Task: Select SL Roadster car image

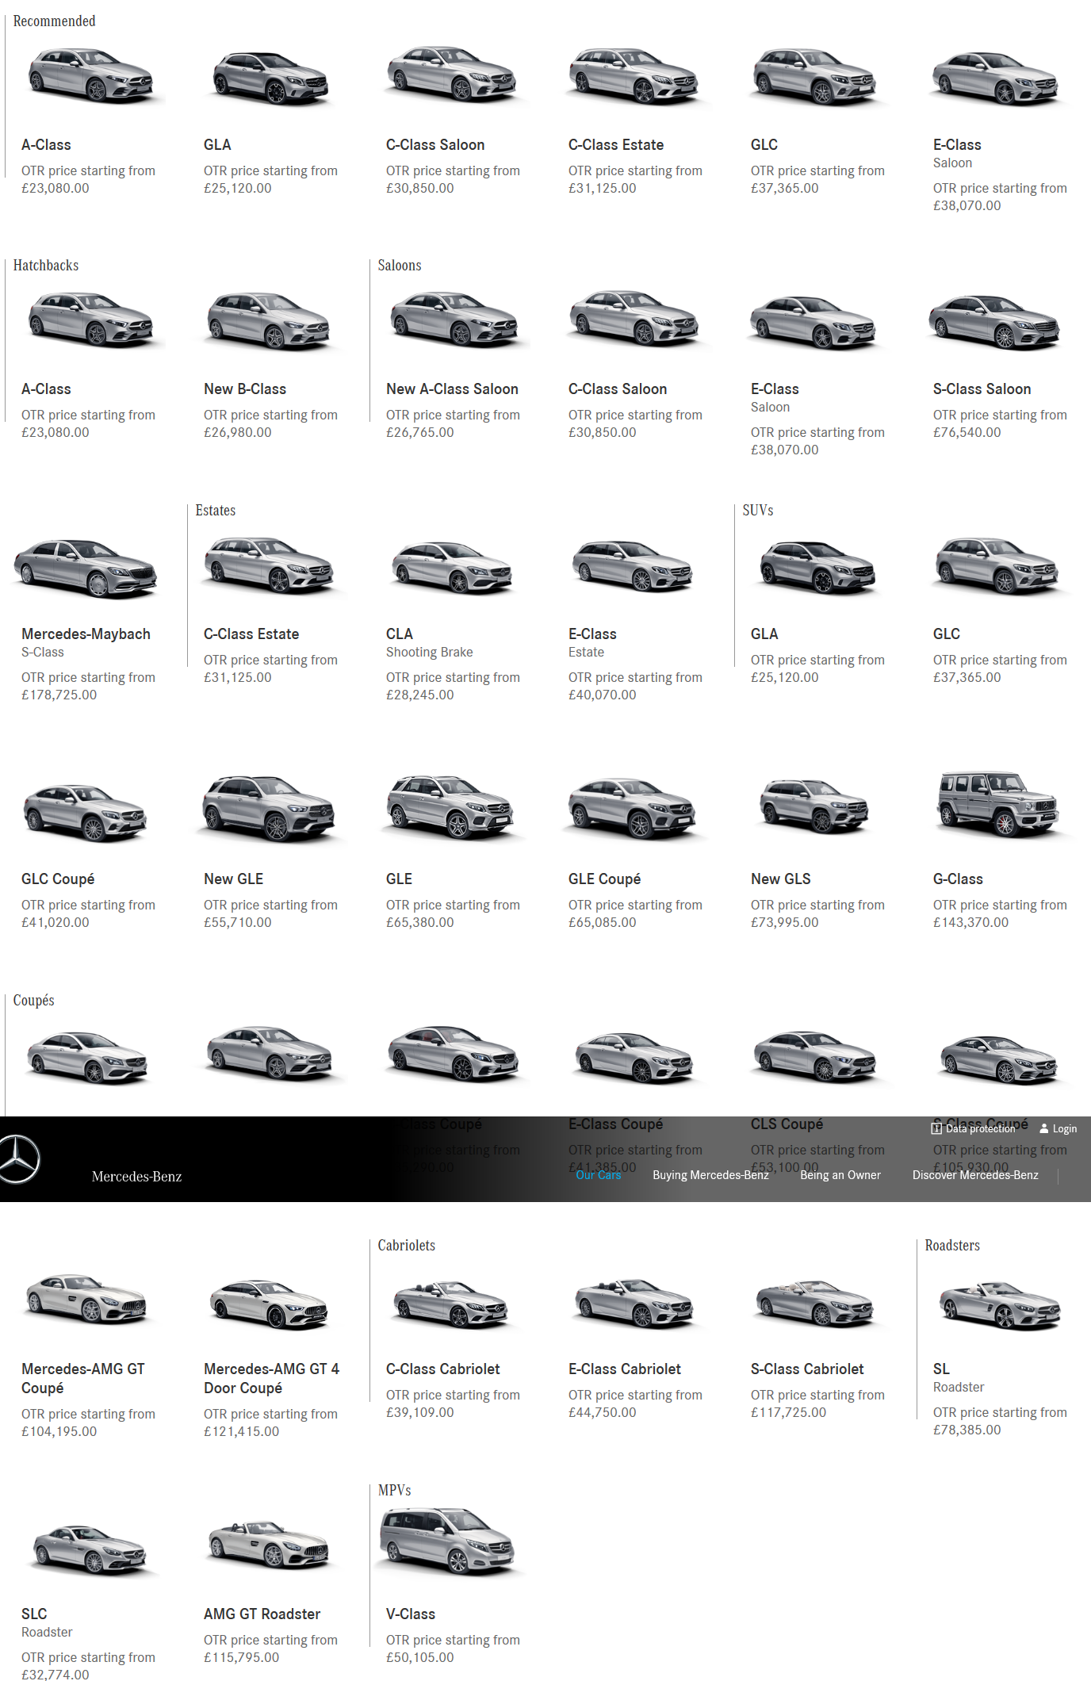Action: 1000,1304
